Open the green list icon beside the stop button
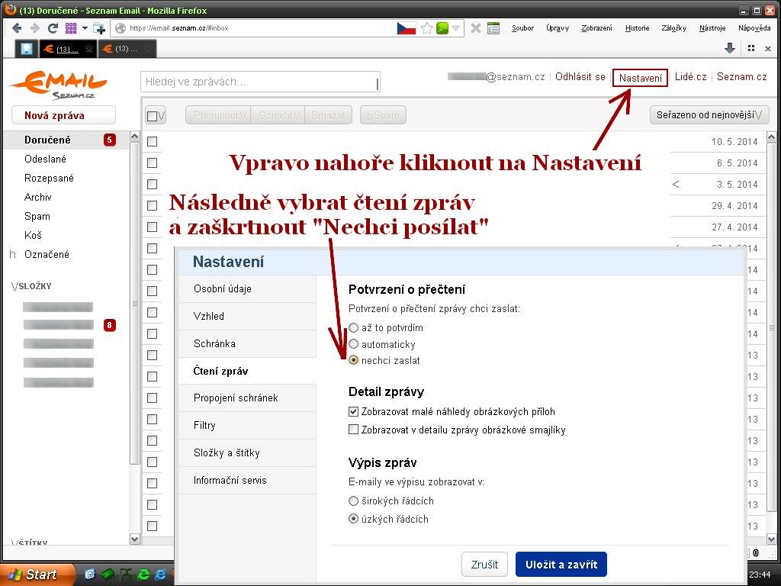781x586 pixels. pos(493,28)
